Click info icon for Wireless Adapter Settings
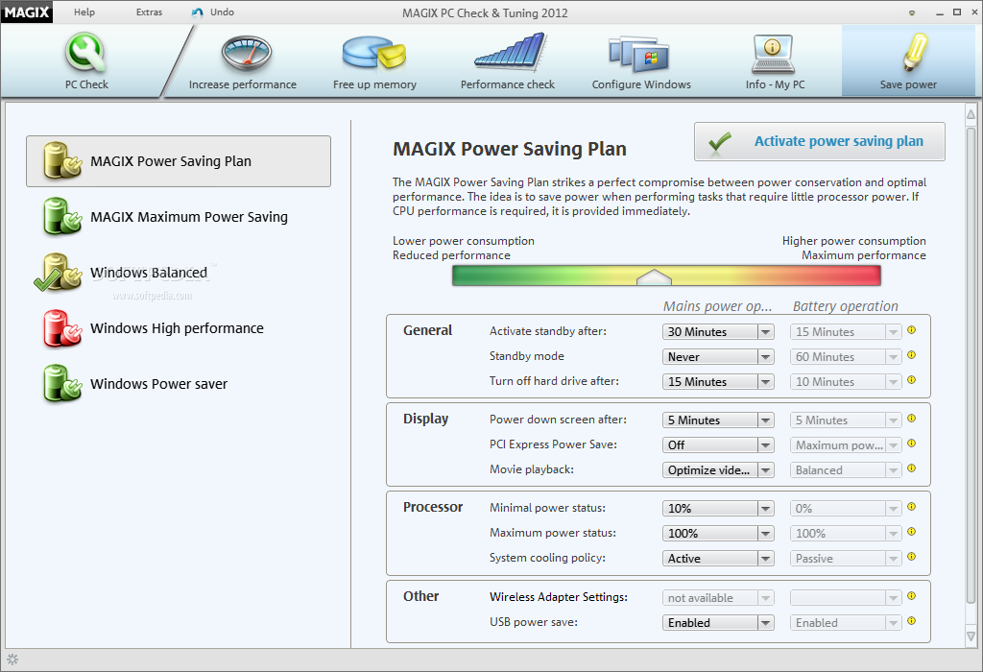The height and width of the screenshot is (672, 983). (x=912, y=596)
